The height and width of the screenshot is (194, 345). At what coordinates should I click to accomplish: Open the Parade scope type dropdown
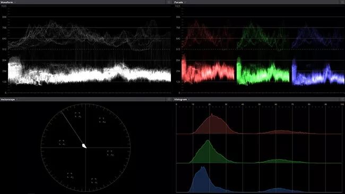pos(180,2)
